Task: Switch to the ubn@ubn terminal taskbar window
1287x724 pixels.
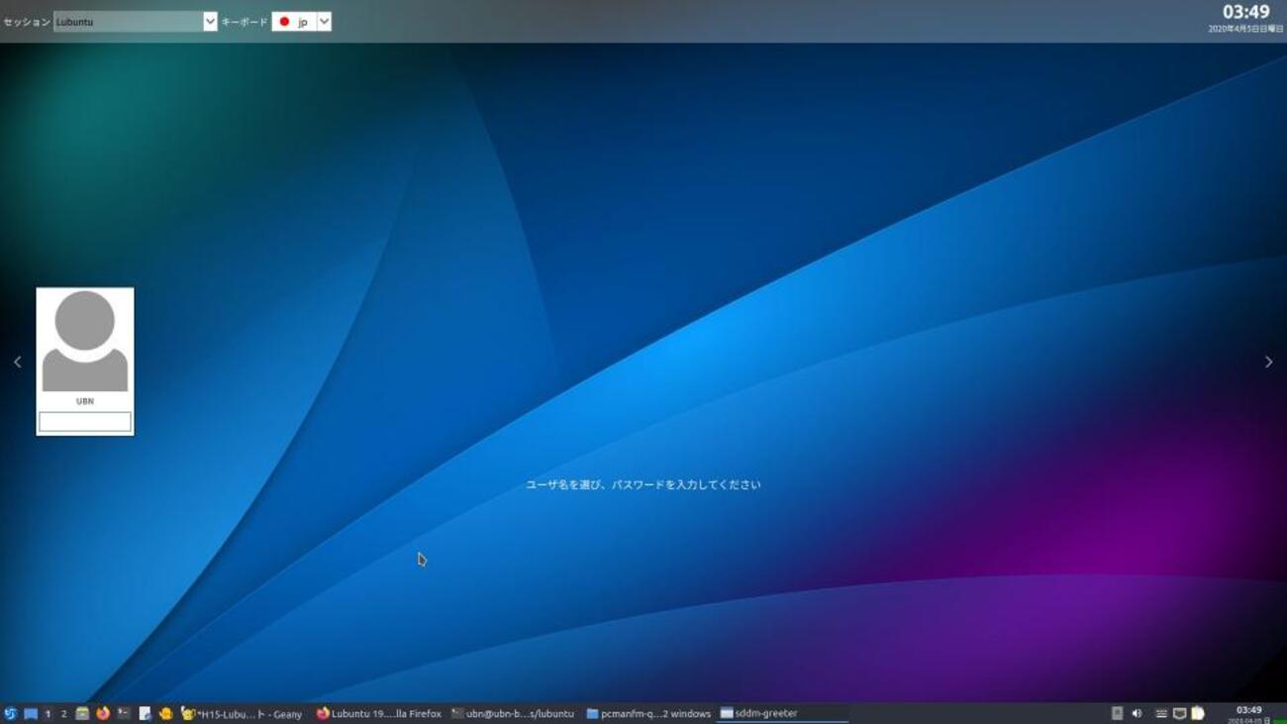Action: [513, 713]
